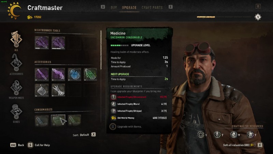The width and height of the screenshot is (273, 154).
Task: Click Upgrade with Items button
Action: [x=125, y=127]
